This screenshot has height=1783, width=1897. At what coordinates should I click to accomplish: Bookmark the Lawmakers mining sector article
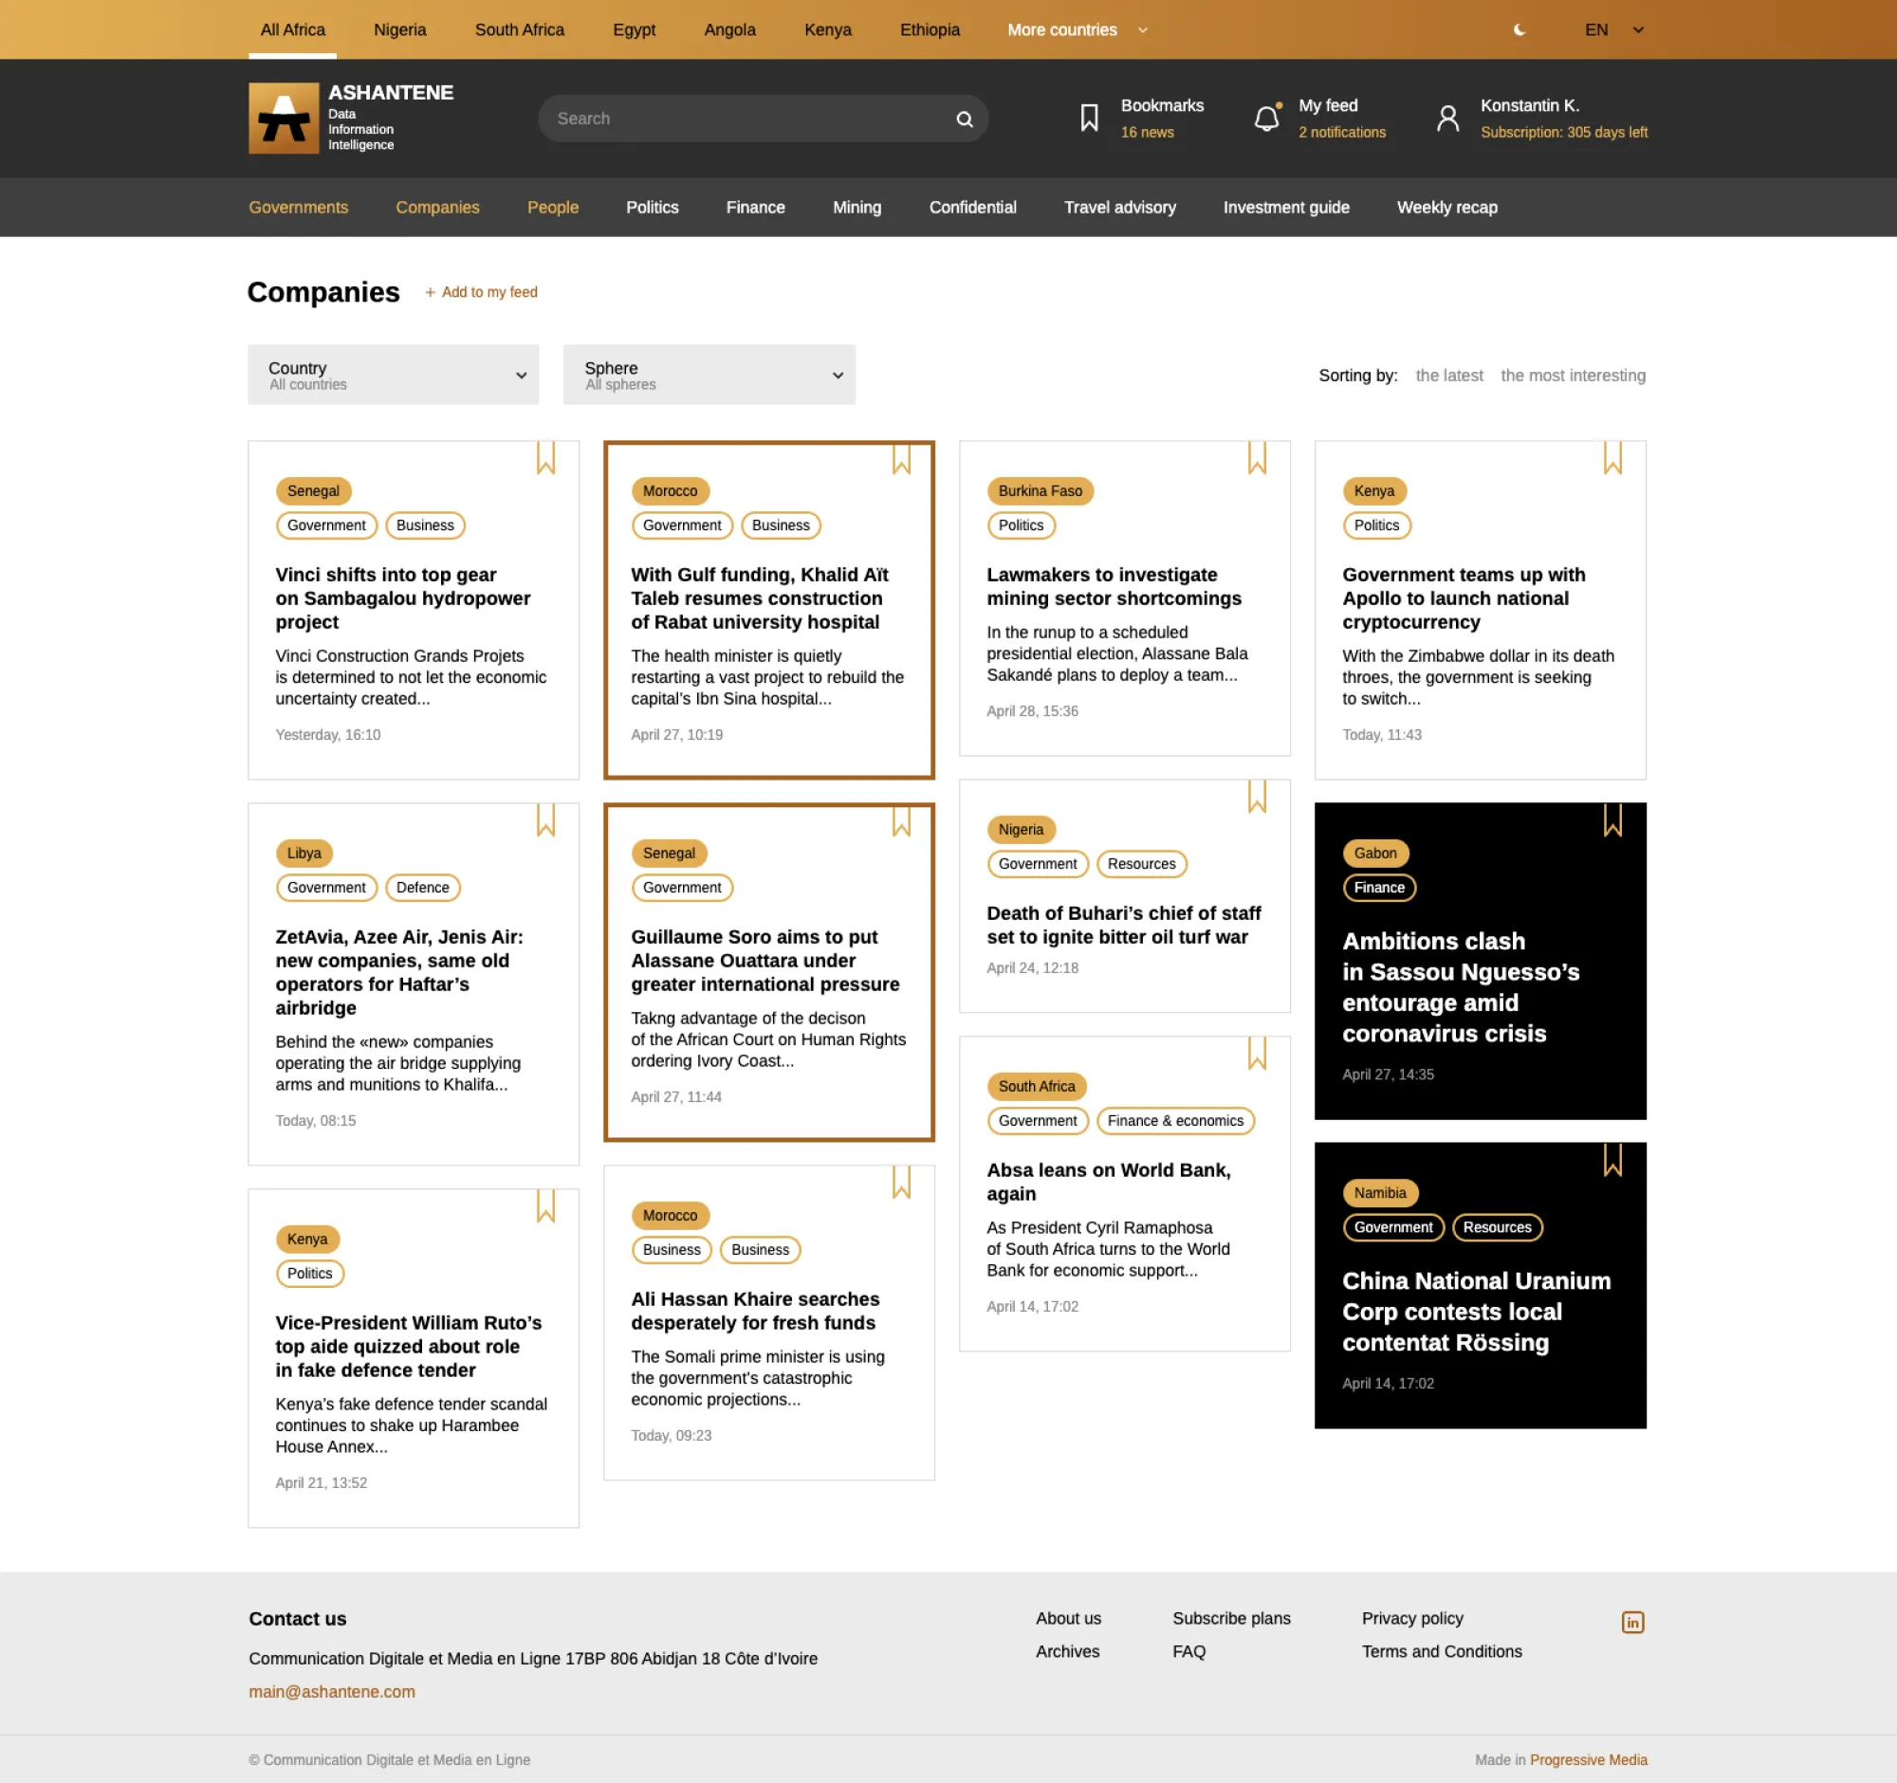point(1257,458)
